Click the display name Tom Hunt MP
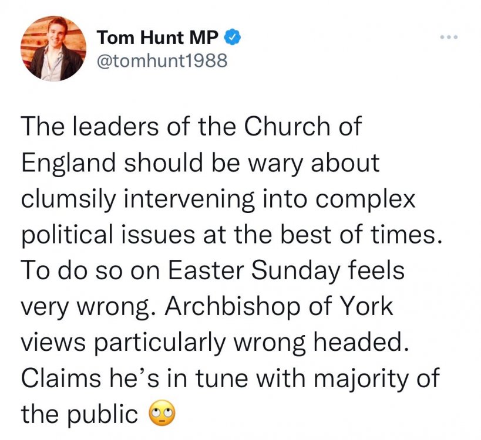The image size is (481, 440). pos(159,38)
